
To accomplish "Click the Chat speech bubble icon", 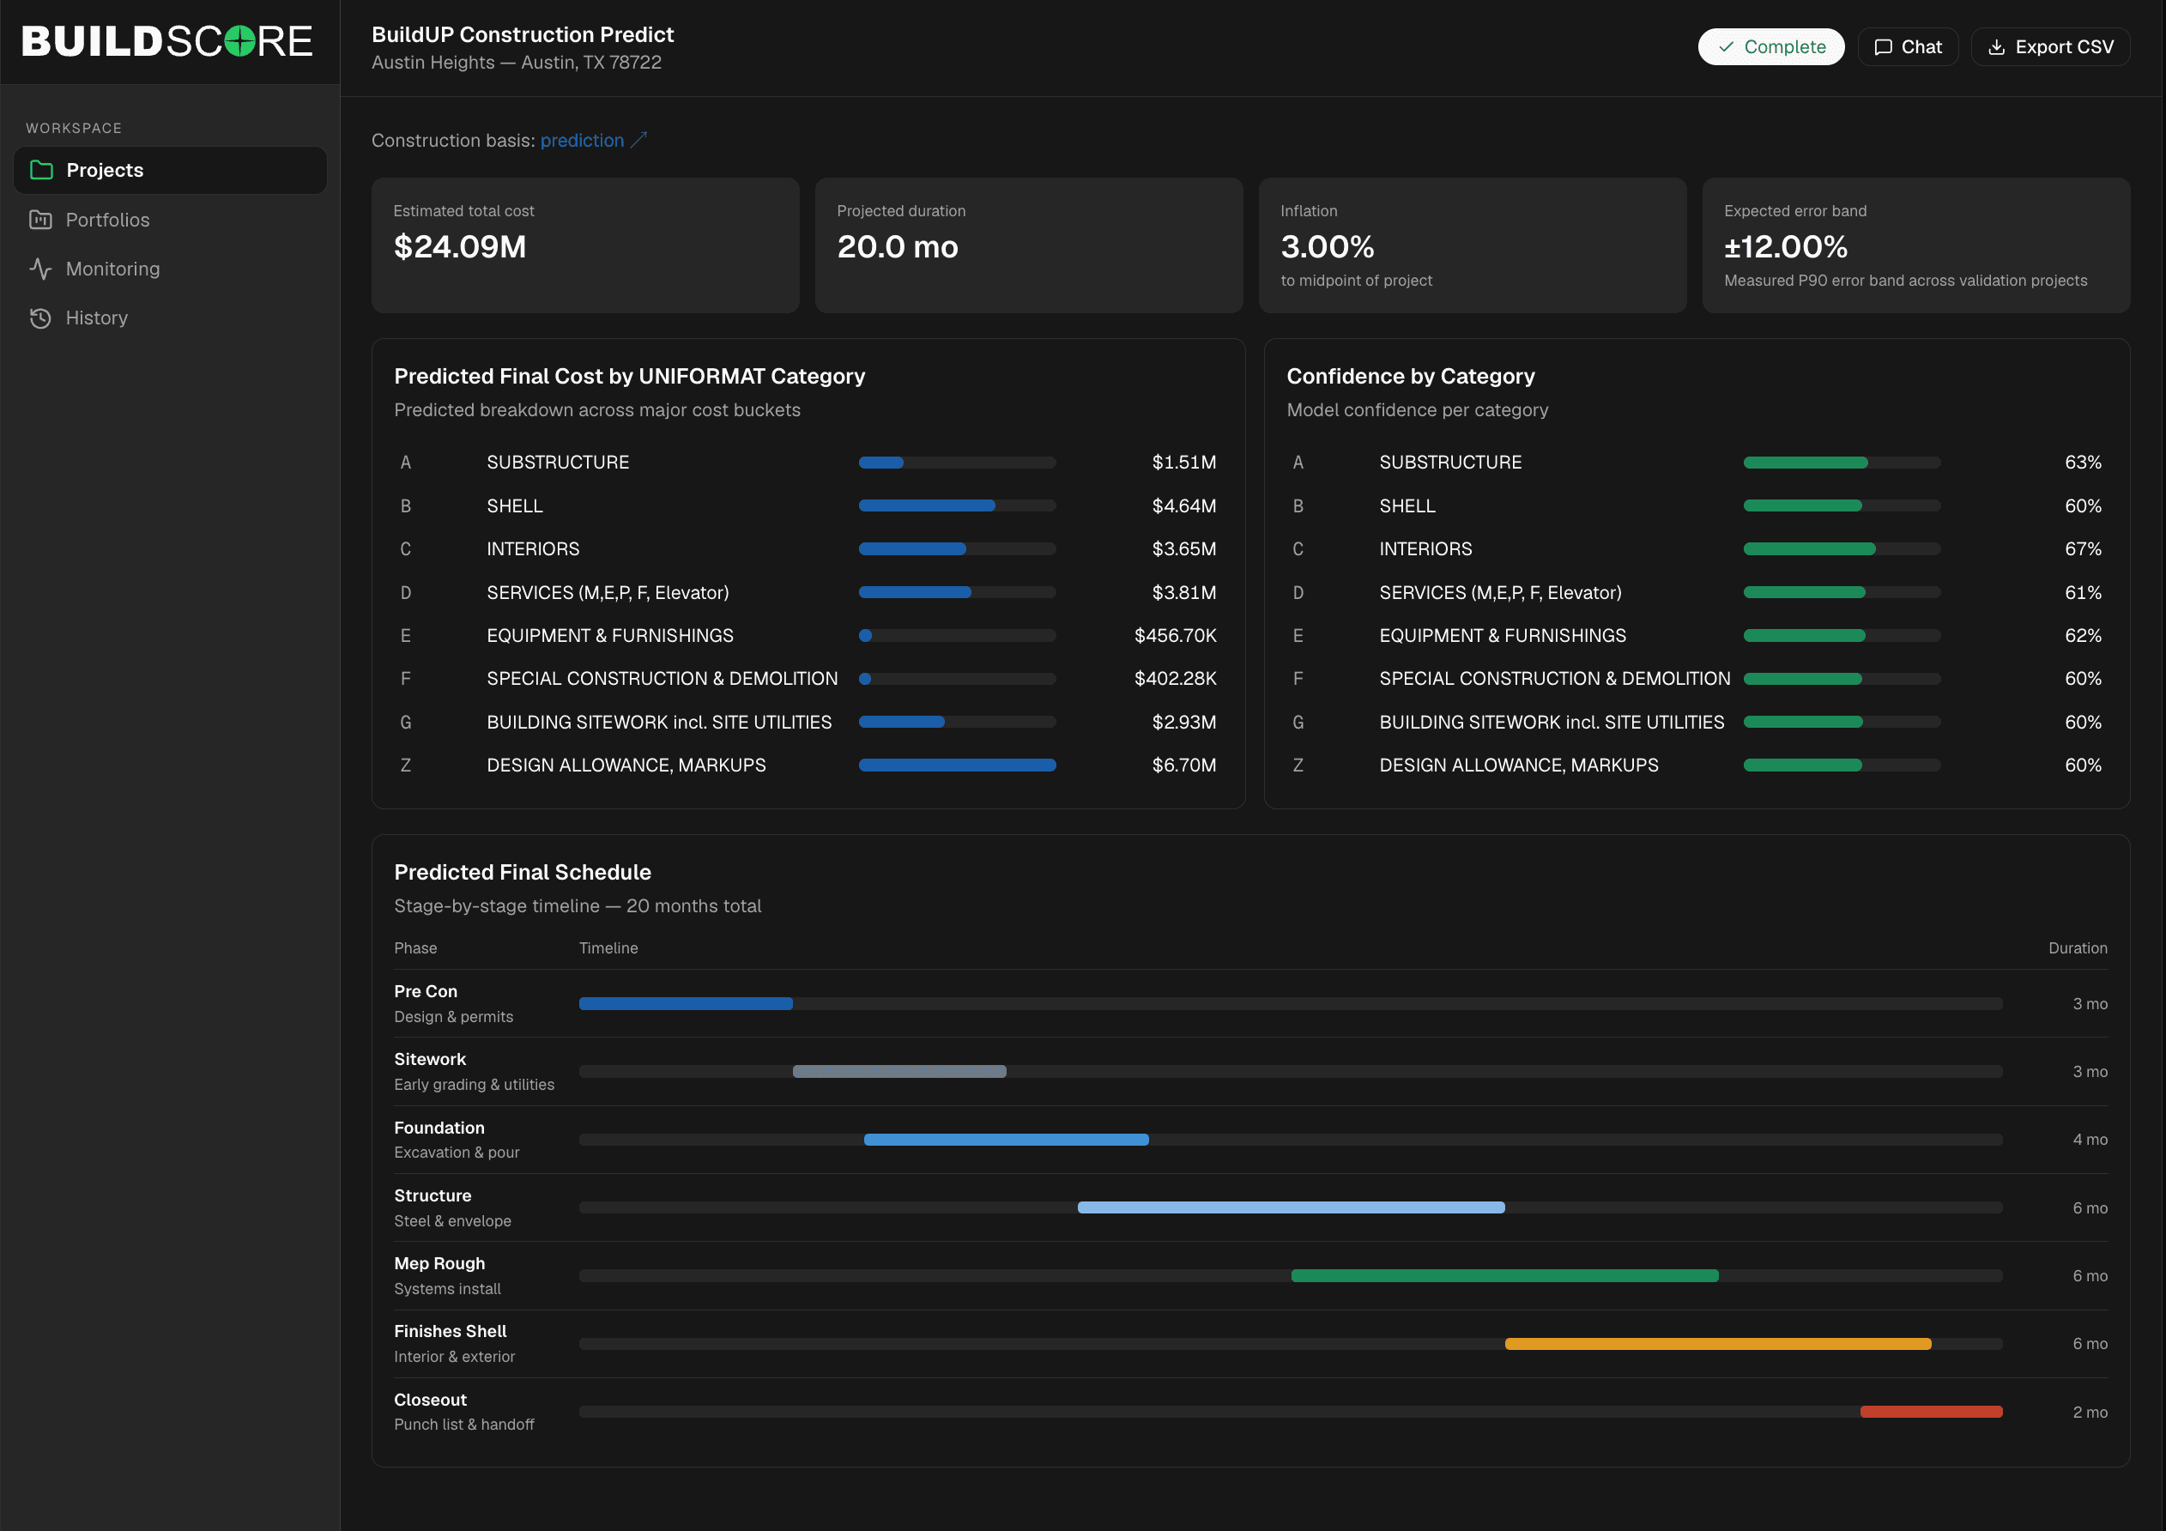I will 1883,47.
